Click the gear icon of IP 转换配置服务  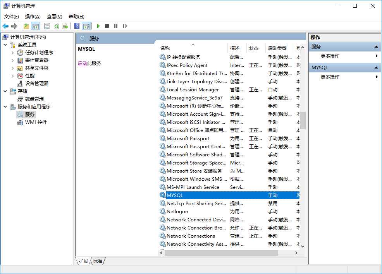(162, 57)
